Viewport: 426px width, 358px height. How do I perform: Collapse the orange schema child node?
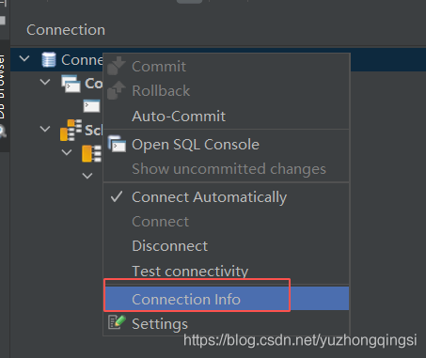tap(67, 152)
